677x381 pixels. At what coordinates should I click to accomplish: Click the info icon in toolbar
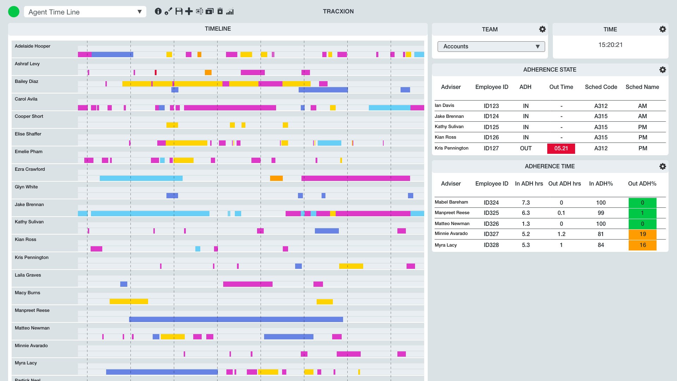click(x=158, y=11)
